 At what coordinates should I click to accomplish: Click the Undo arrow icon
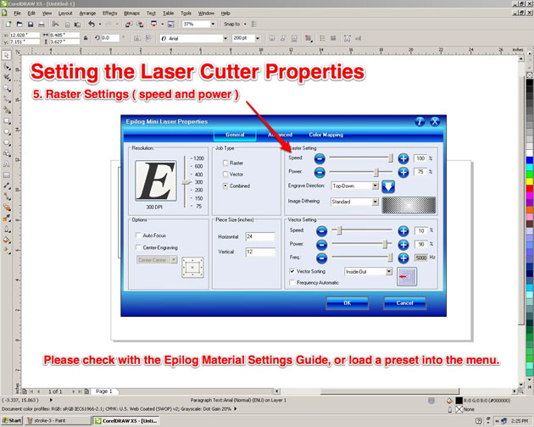pyautogui.click(x=92, y=24)
